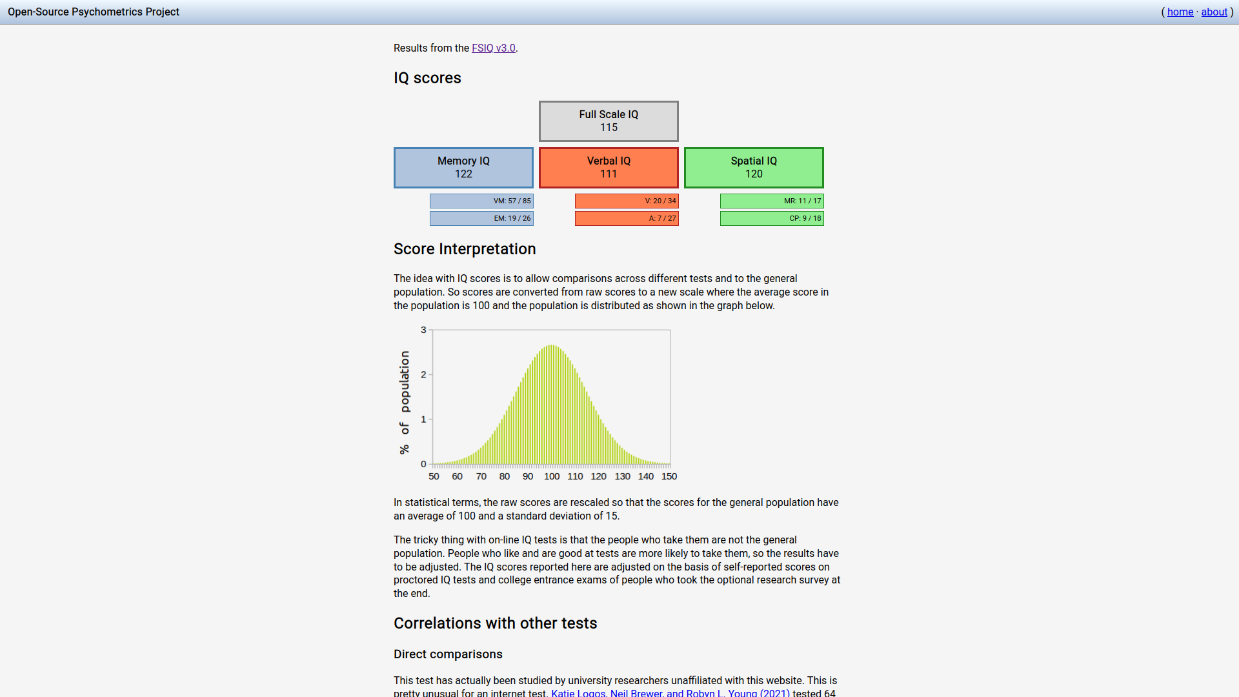Screen dimensions: 1239x697
Task: Click the V: 20 / 34 score bar
Action: pos(627,201)
